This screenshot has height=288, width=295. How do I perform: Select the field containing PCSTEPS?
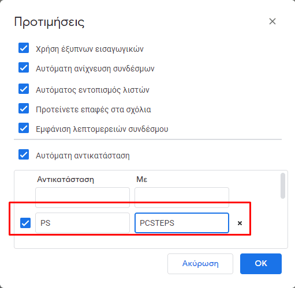click(x=182, y=223)
